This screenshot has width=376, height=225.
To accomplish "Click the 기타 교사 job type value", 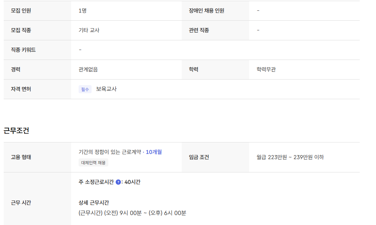I will [x=89, y=30].
